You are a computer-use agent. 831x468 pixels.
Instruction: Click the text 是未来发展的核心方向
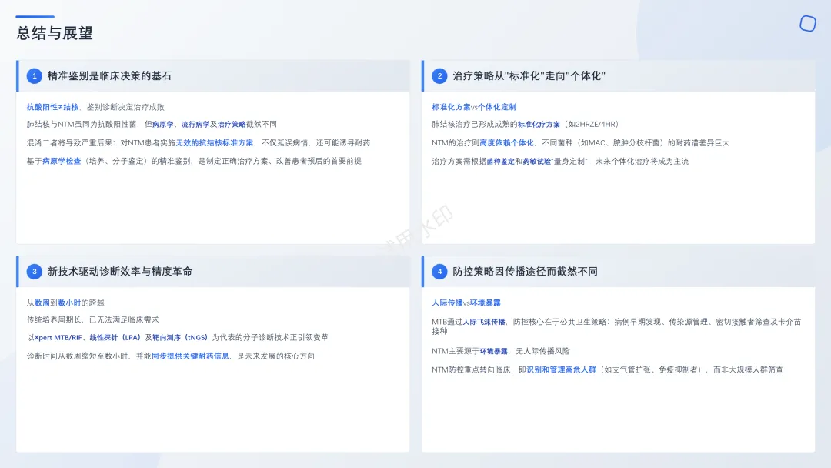click(275, 356)
